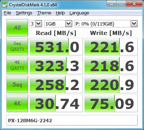Screen dimensions: 144x130
Task: Open the Settings menu
Action: [24, 13]
